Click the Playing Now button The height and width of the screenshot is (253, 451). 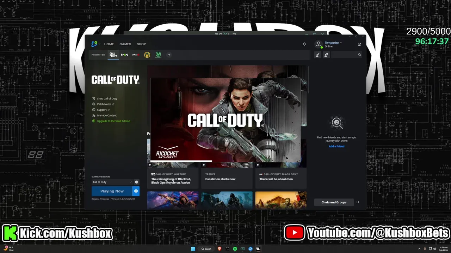112,191
